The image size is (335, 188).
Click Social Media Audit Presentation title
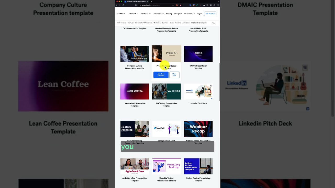click(198, 30)
